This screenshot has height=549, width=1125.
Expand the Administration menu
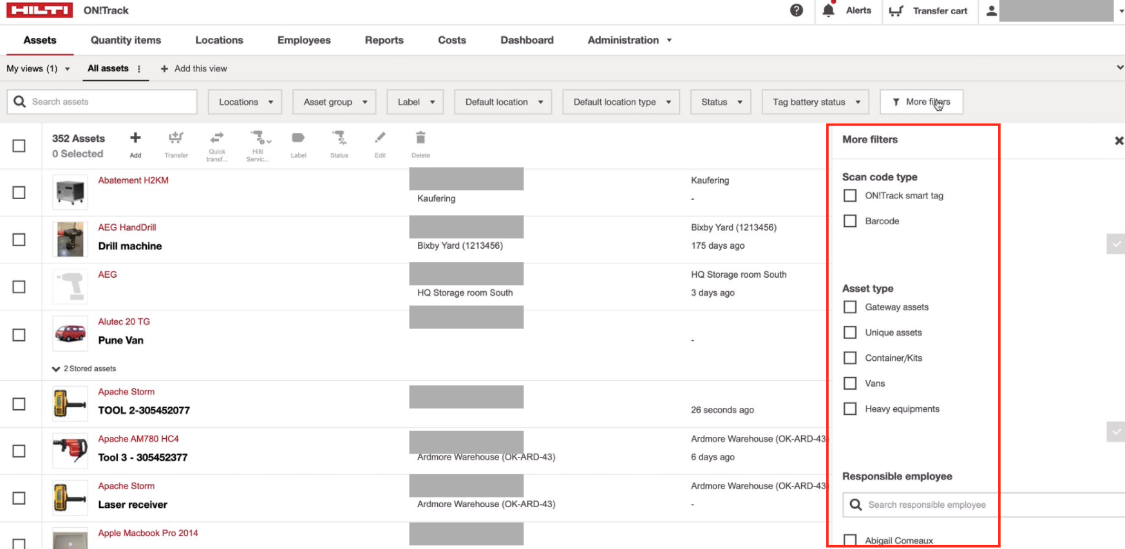630,40
